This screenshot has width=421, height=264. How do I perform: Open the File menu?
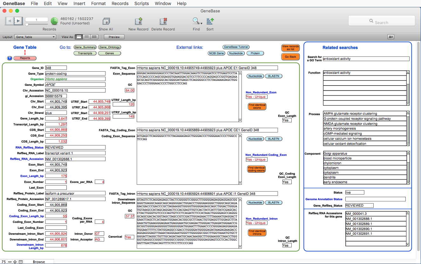[x=34, y=3]
